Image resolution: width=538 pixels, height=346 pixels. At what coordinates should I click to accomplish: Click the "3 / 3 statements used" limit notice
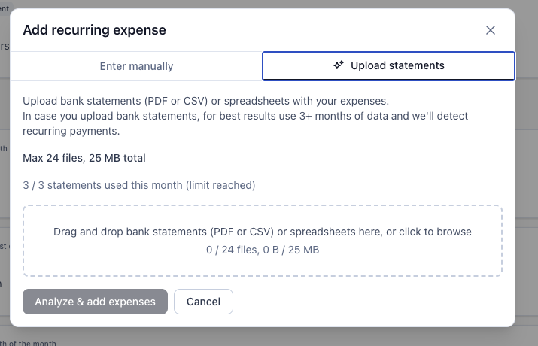pyautogui.click(x=139, y=185)
